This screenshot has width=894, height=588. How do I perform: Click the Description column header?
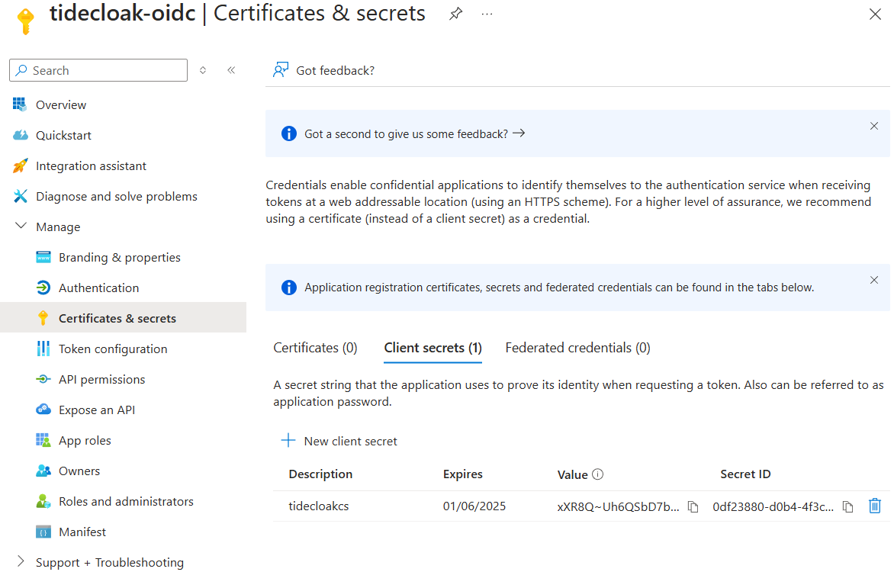pos(320,474)
